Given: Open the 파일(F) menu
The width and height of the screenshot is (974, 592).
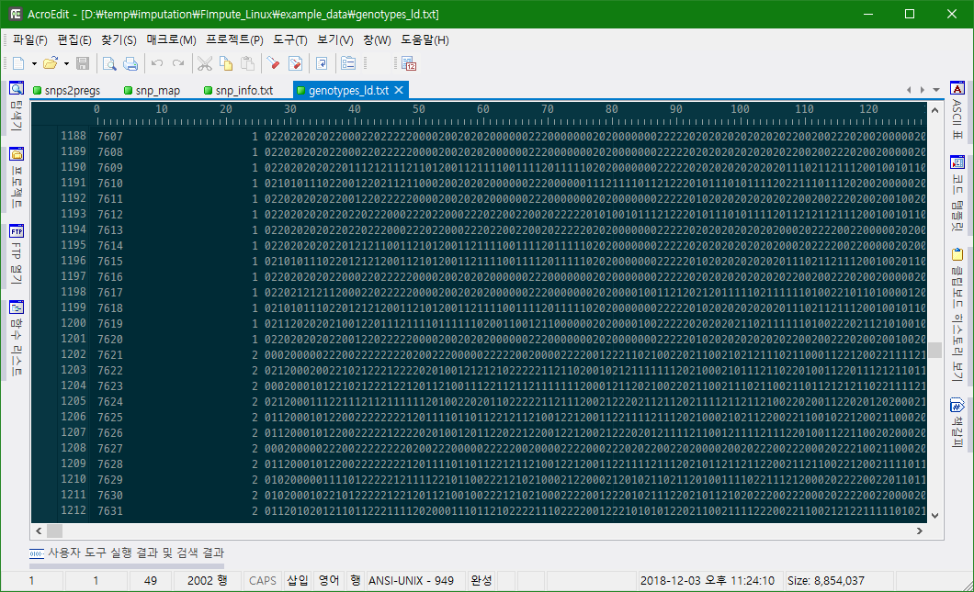Looking at the screenshot, I should pyautogui.click(x=30, y=39).
